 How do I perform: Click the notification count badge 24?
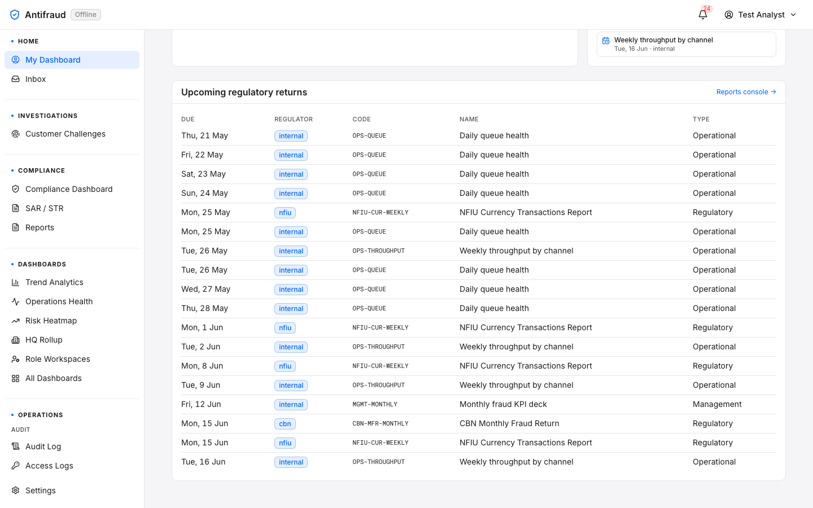(707, 8)
